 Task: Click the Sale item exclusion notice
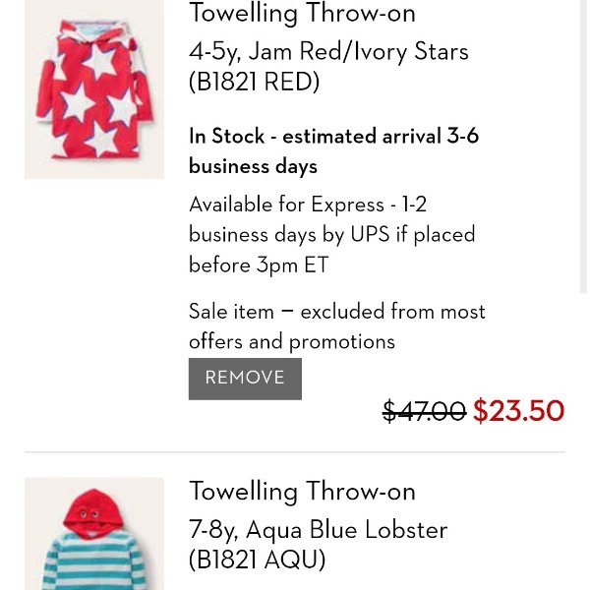pyautogui.click(x=336, y=326)
